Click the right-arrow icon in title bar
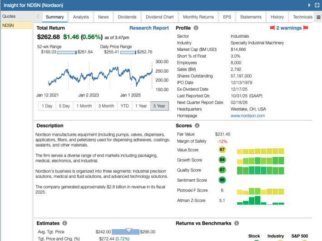The width and height of the screenshot is (322, 241). [x=309, y=5]
